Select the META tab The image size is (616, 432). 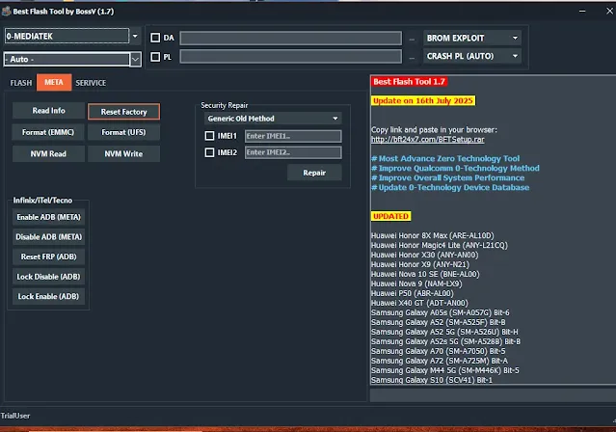coord(54,83)
